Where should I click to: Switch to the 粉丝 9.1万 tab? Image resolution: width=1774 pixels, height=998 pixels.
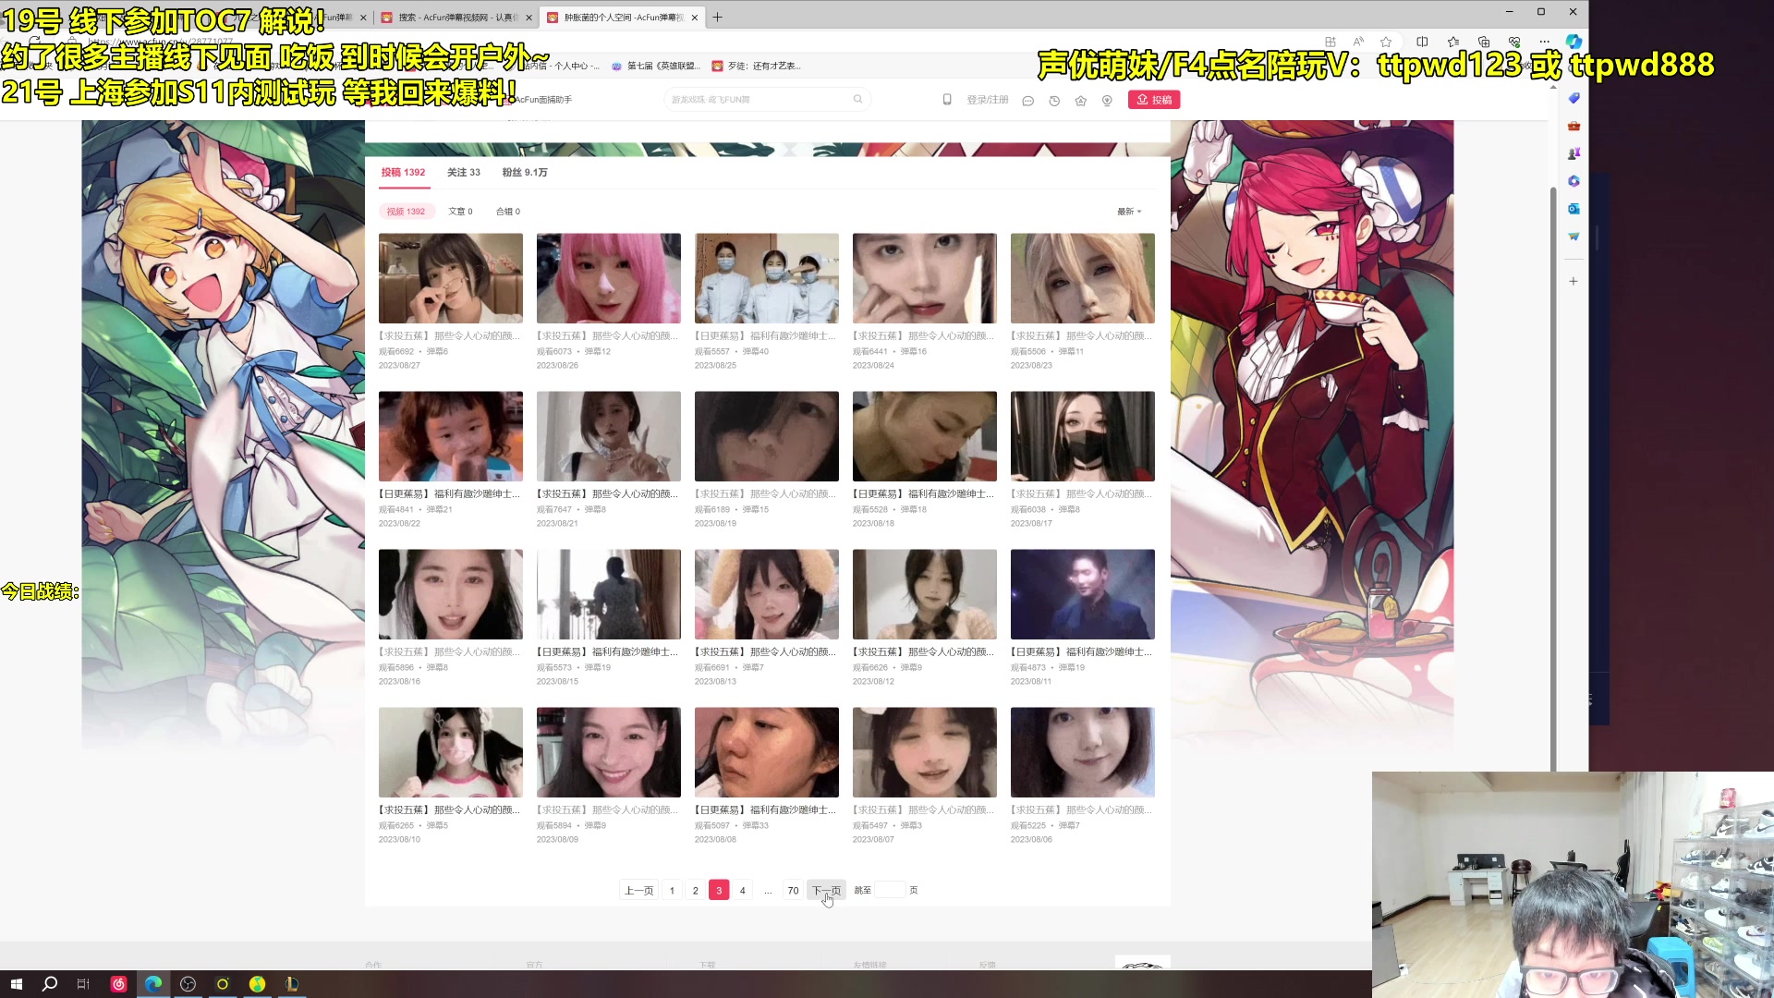click(524, 173)
